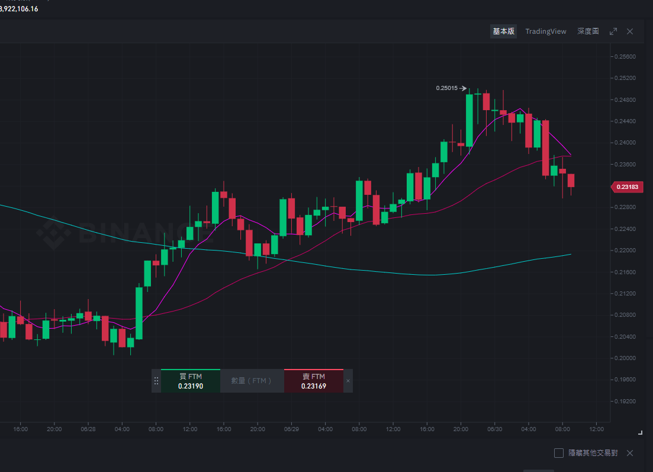Tick the 隱藏其他交易對 checkbox
The width and height of the screenshot is (653, 472).
pyautogui.click(x=559, y=453)
